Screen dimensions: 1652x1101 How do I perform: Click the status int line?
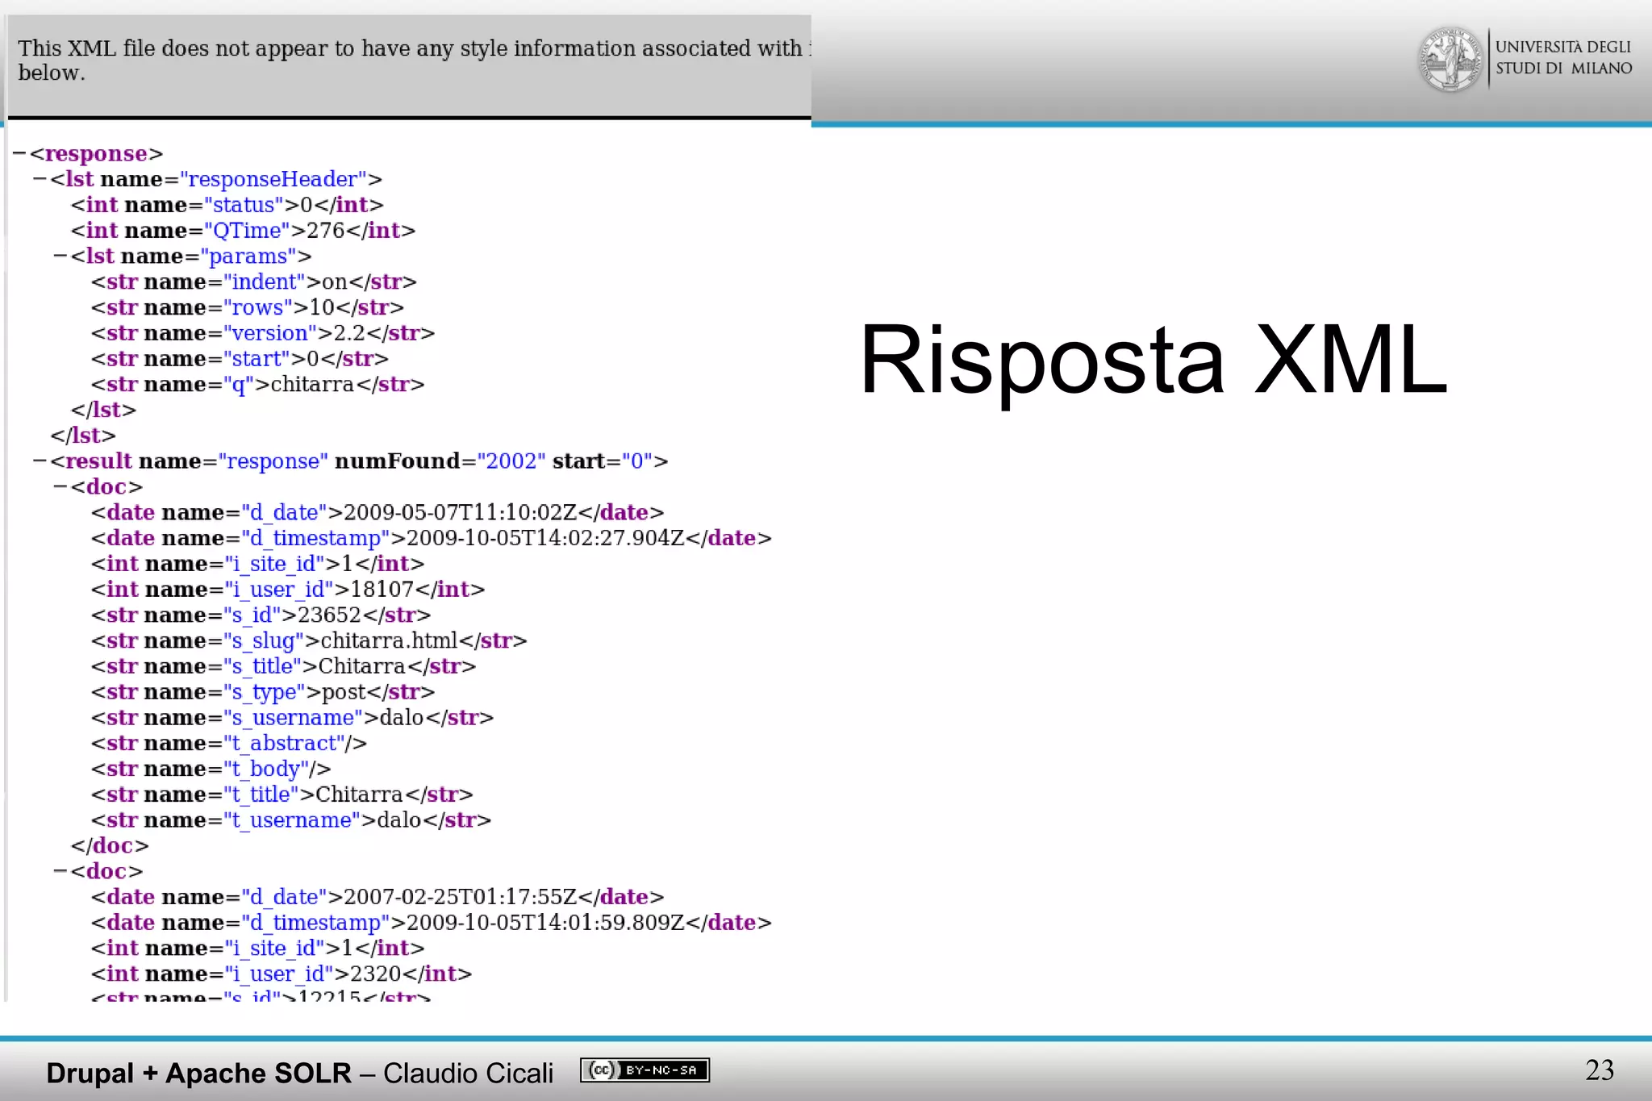227,205
